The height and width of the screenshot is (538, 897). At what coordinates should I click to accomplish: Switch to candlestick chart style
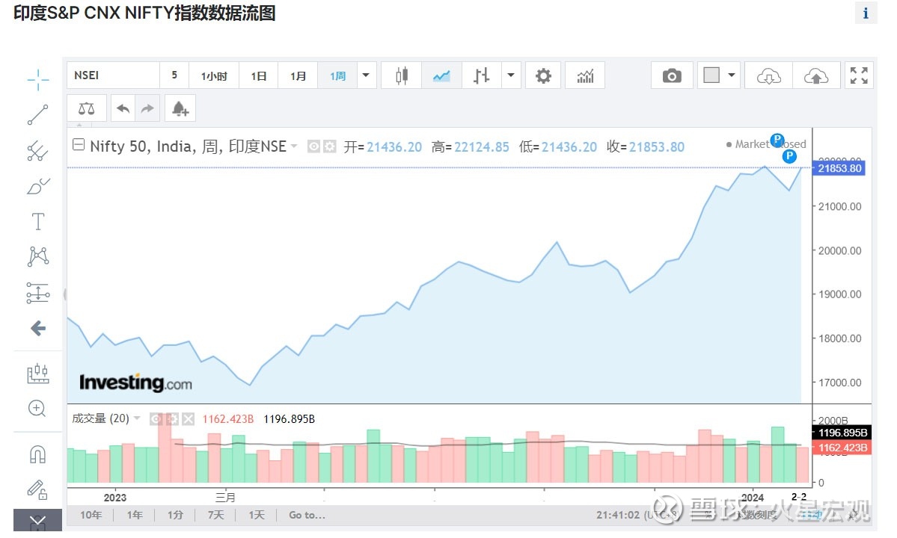pyautogui.click(x=402, y=75)
